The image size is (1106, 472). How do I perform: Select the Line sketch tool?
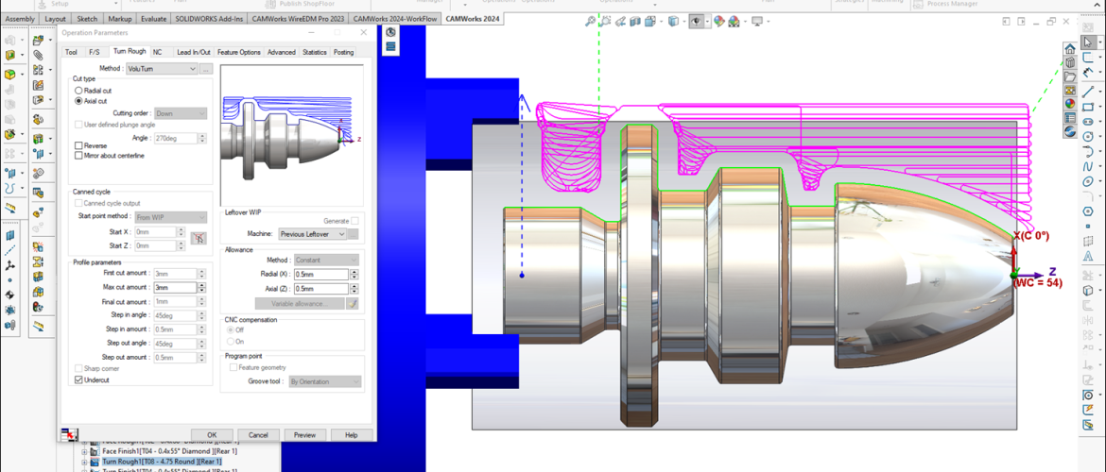tap(1089, 91)
